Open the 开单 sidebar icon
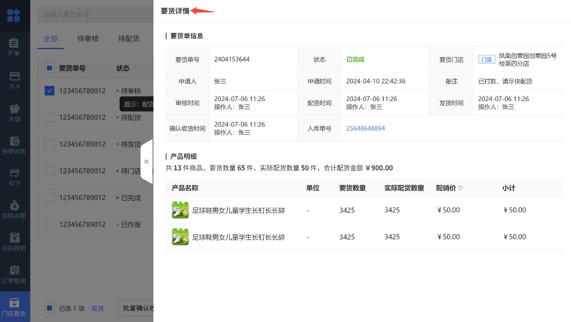 coord(14,43)
